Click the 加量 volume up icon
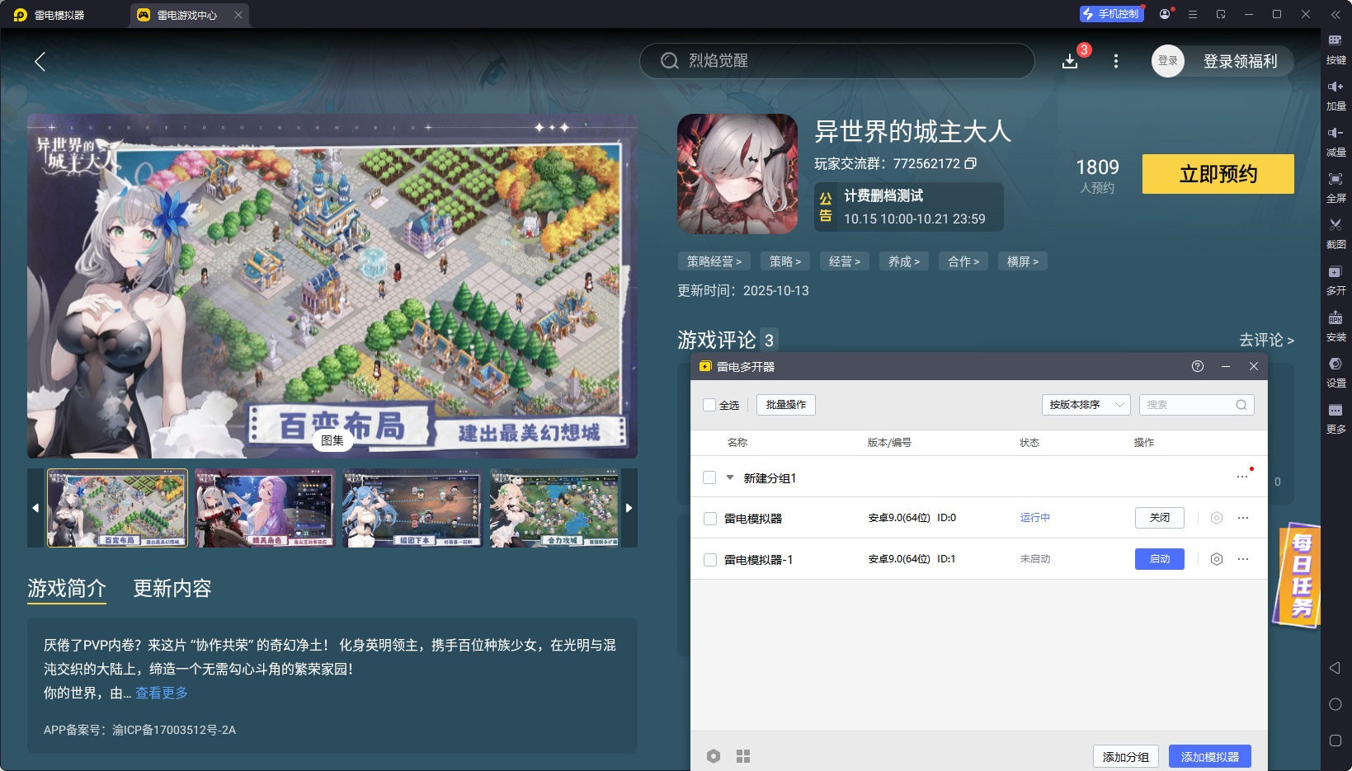Screen dimensions: 1352x771 (x=1336, y=87)
